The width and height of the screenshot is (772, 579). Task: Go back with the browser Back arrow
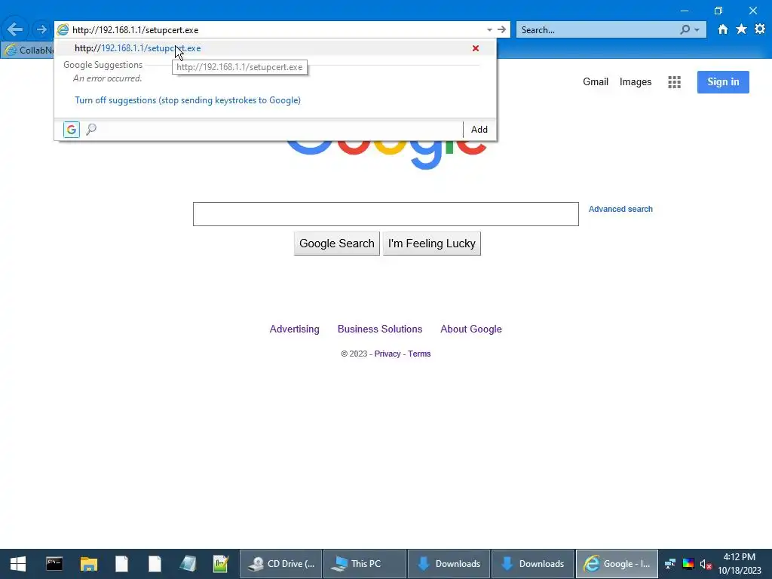pyautogui.click(x=15, y=29)
